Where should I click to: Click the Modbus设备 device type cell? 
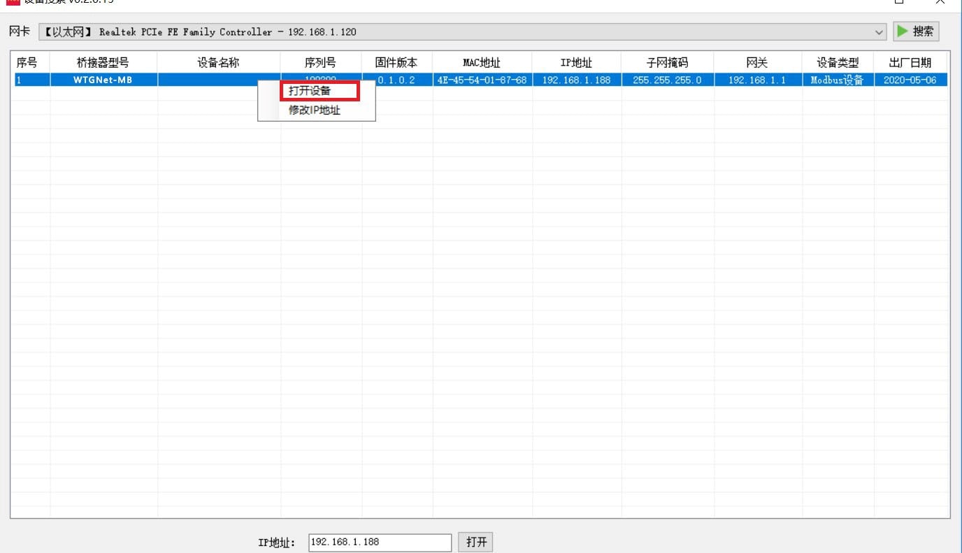click(838, 80)
